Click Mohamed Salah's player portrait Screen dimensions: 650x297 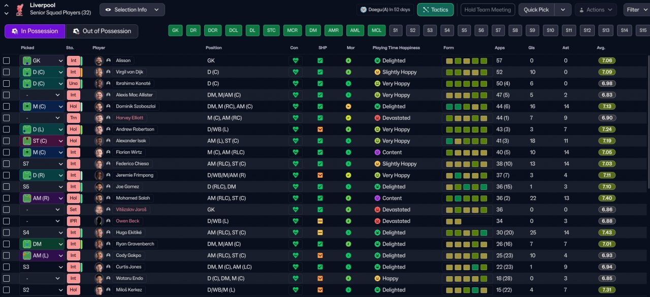pos(99,198)
